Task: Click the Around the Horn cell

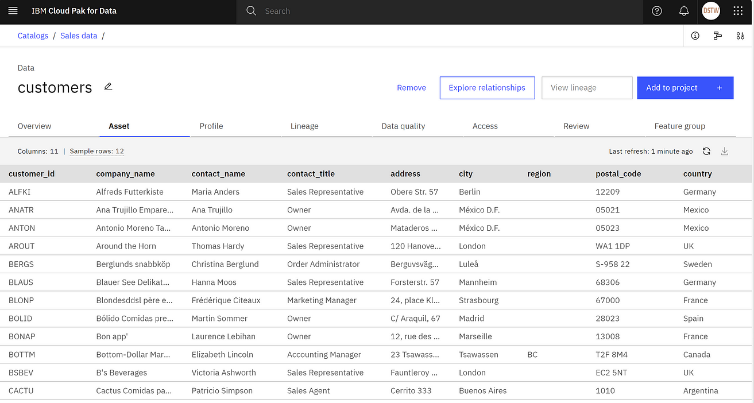Action: 126,246
